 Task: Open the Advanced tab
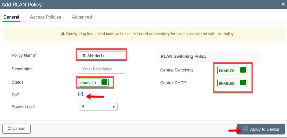[x=82, y=17]
